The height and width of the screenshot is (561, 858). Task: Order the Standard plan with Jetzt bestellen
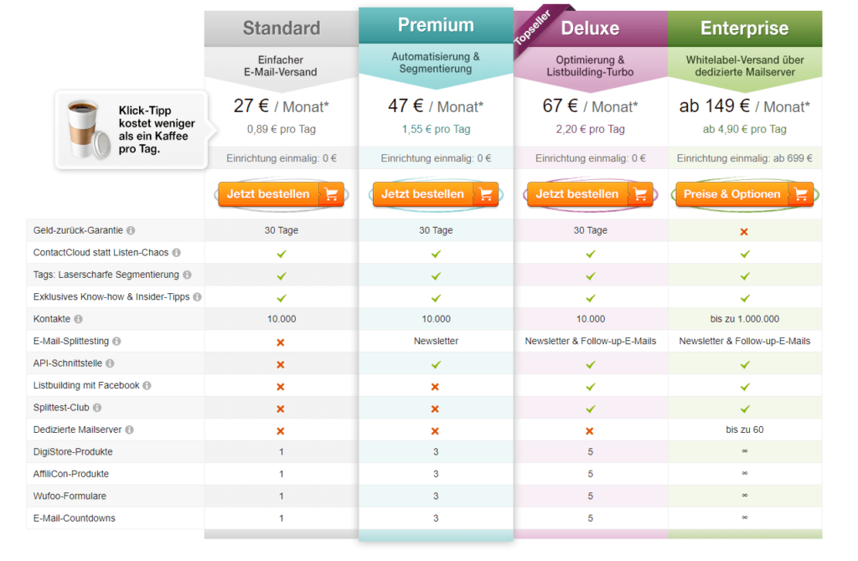pos(281,194)
